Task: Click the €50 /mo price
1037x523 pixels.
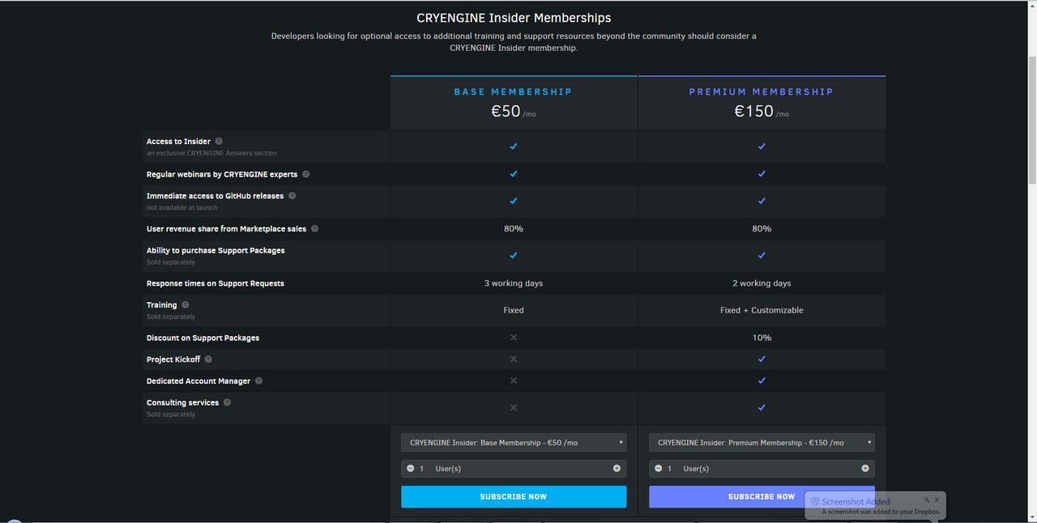Action: (x=514, y=112)
